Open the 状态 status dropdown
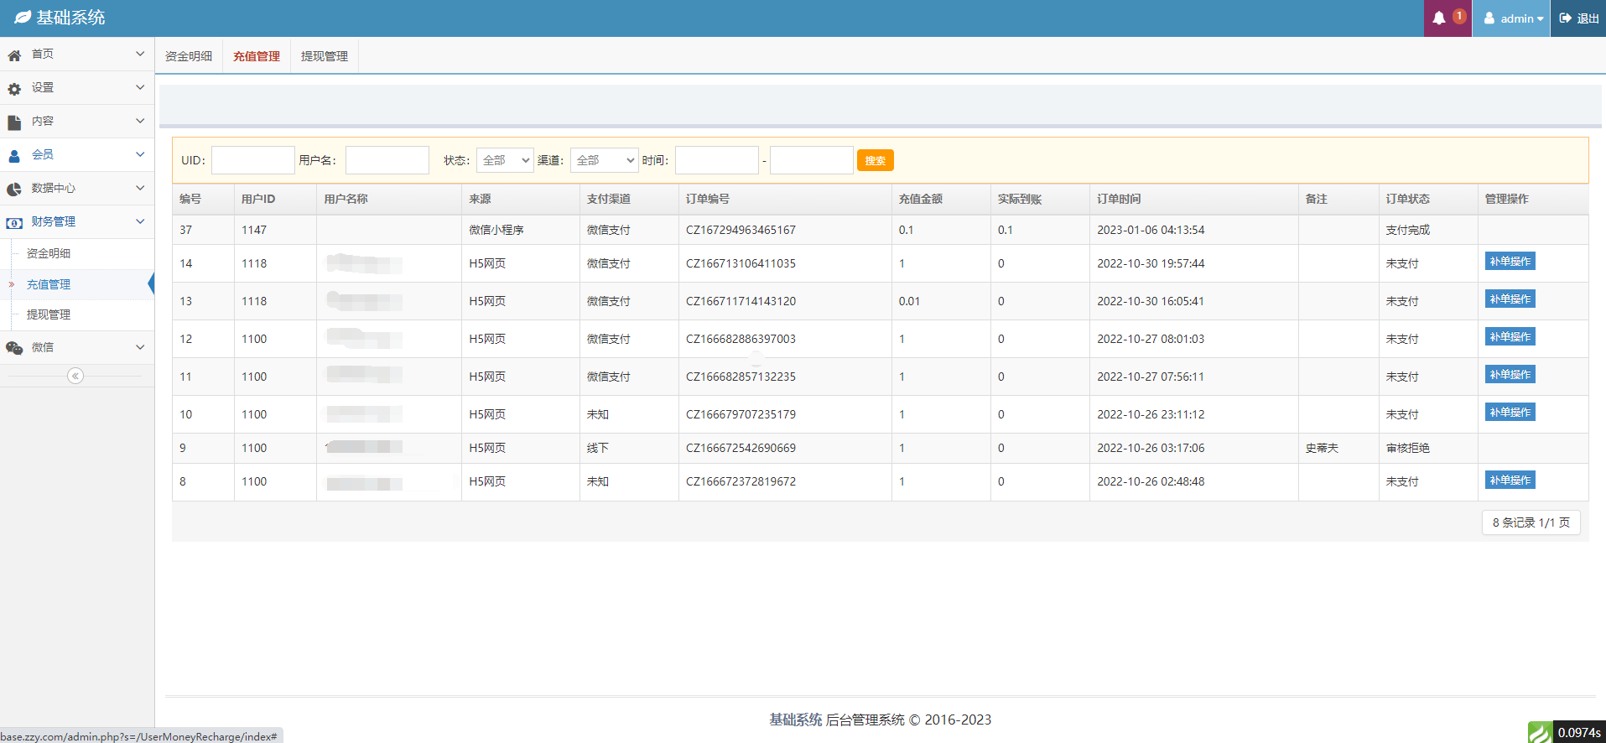The image size is (1606, 743). tap(505, 160)
